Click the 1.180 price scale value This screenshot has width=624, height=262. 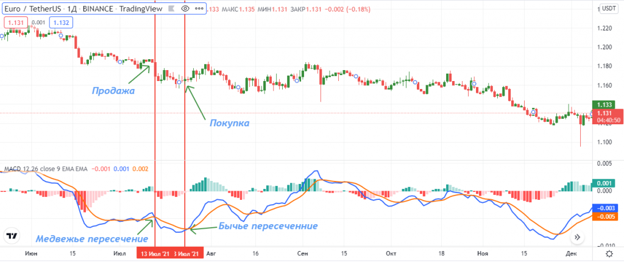click(x=603, y=66)
